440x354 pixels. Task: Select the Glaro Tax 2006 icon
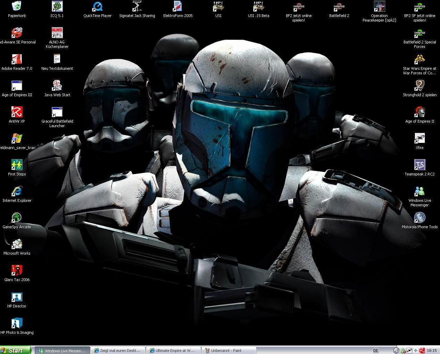coord(17,270)
